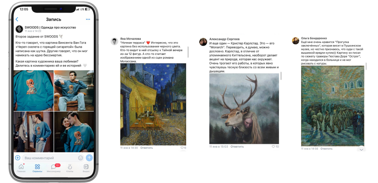Open the three-dots post options menu
Image resolution: width=378 pixels, height=183 pixels.
coord(88,19)
